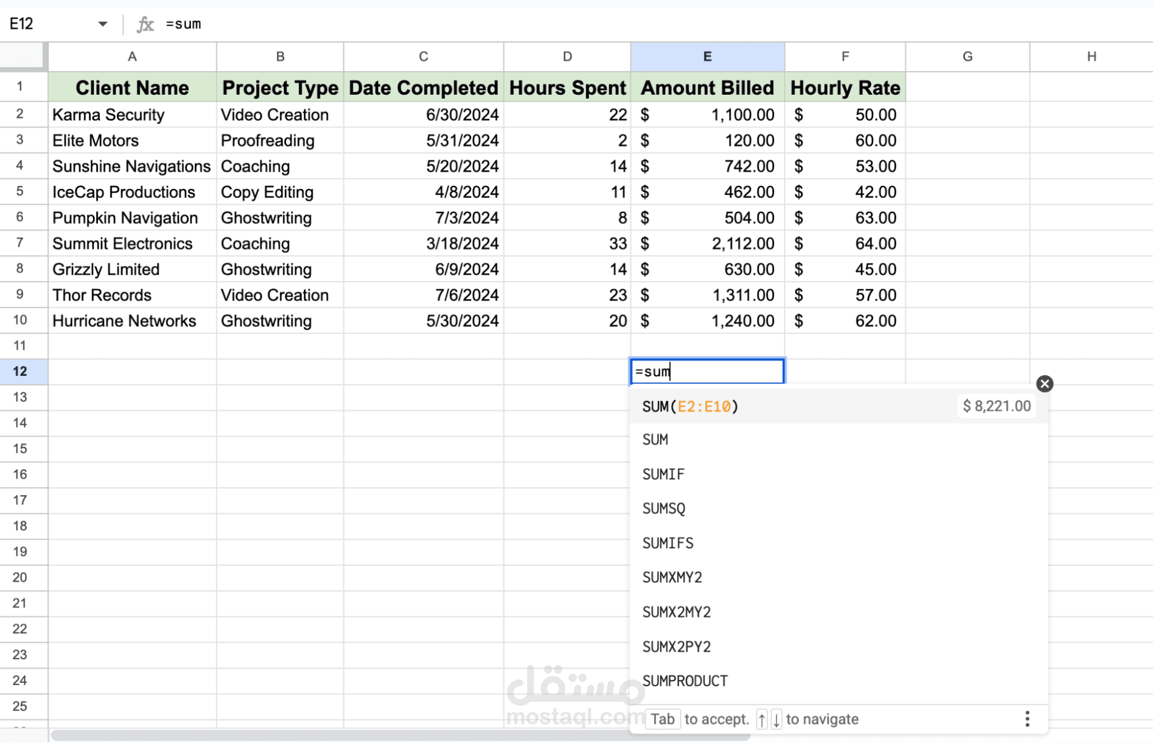Choose the SUMXMY2 function suggestion

(839, 578)
